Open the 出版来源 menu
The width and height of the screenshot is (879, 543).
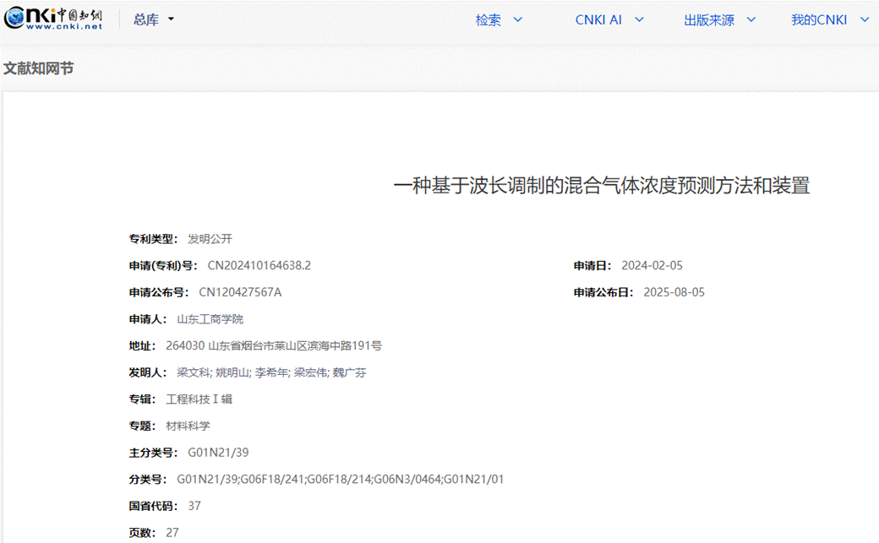coord(719,20)
